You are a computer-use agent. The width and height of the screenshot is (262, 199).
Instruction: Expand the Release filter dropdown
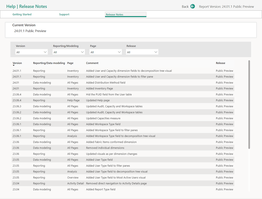[142, 52]
